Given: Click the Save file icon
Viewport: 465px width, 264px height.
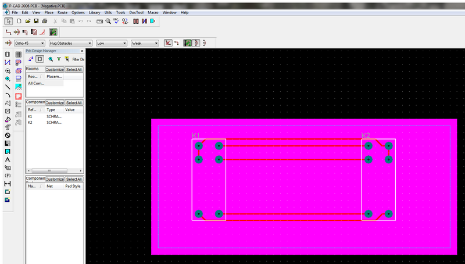Looking at the screenshot, I should pyautogui.click(x=35, y=21).
